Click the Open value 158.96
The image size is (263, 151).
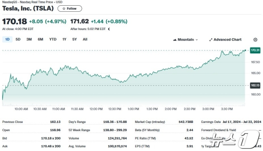(x=55, y=130)
